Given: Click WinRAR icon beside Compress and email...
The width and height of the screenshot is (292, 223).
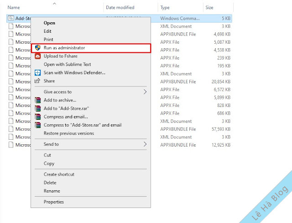Looking at the screenshot, I should pos(37,117).
